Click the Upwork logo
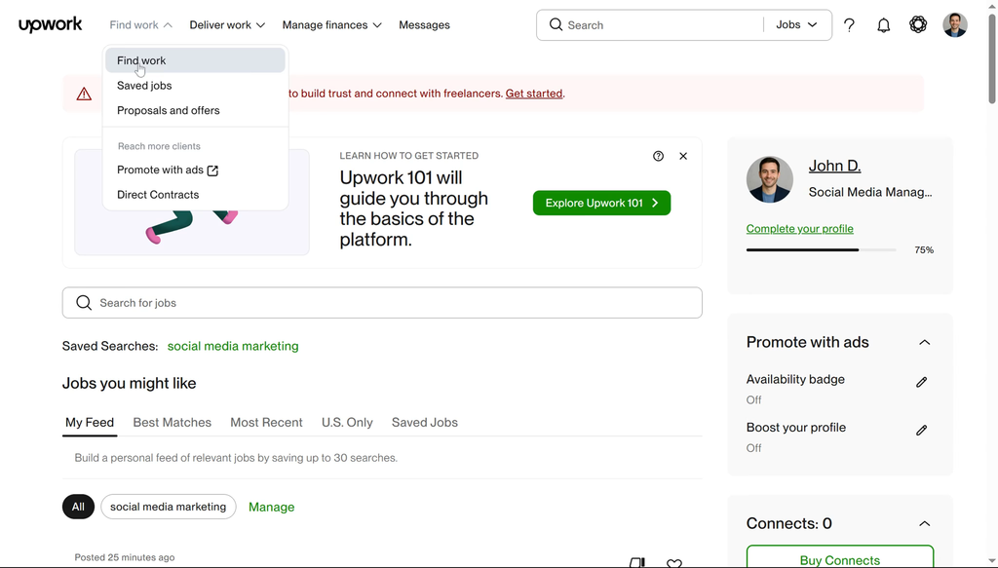The height and width of the screenshot is (568, 998). click(x=50, y=25)
